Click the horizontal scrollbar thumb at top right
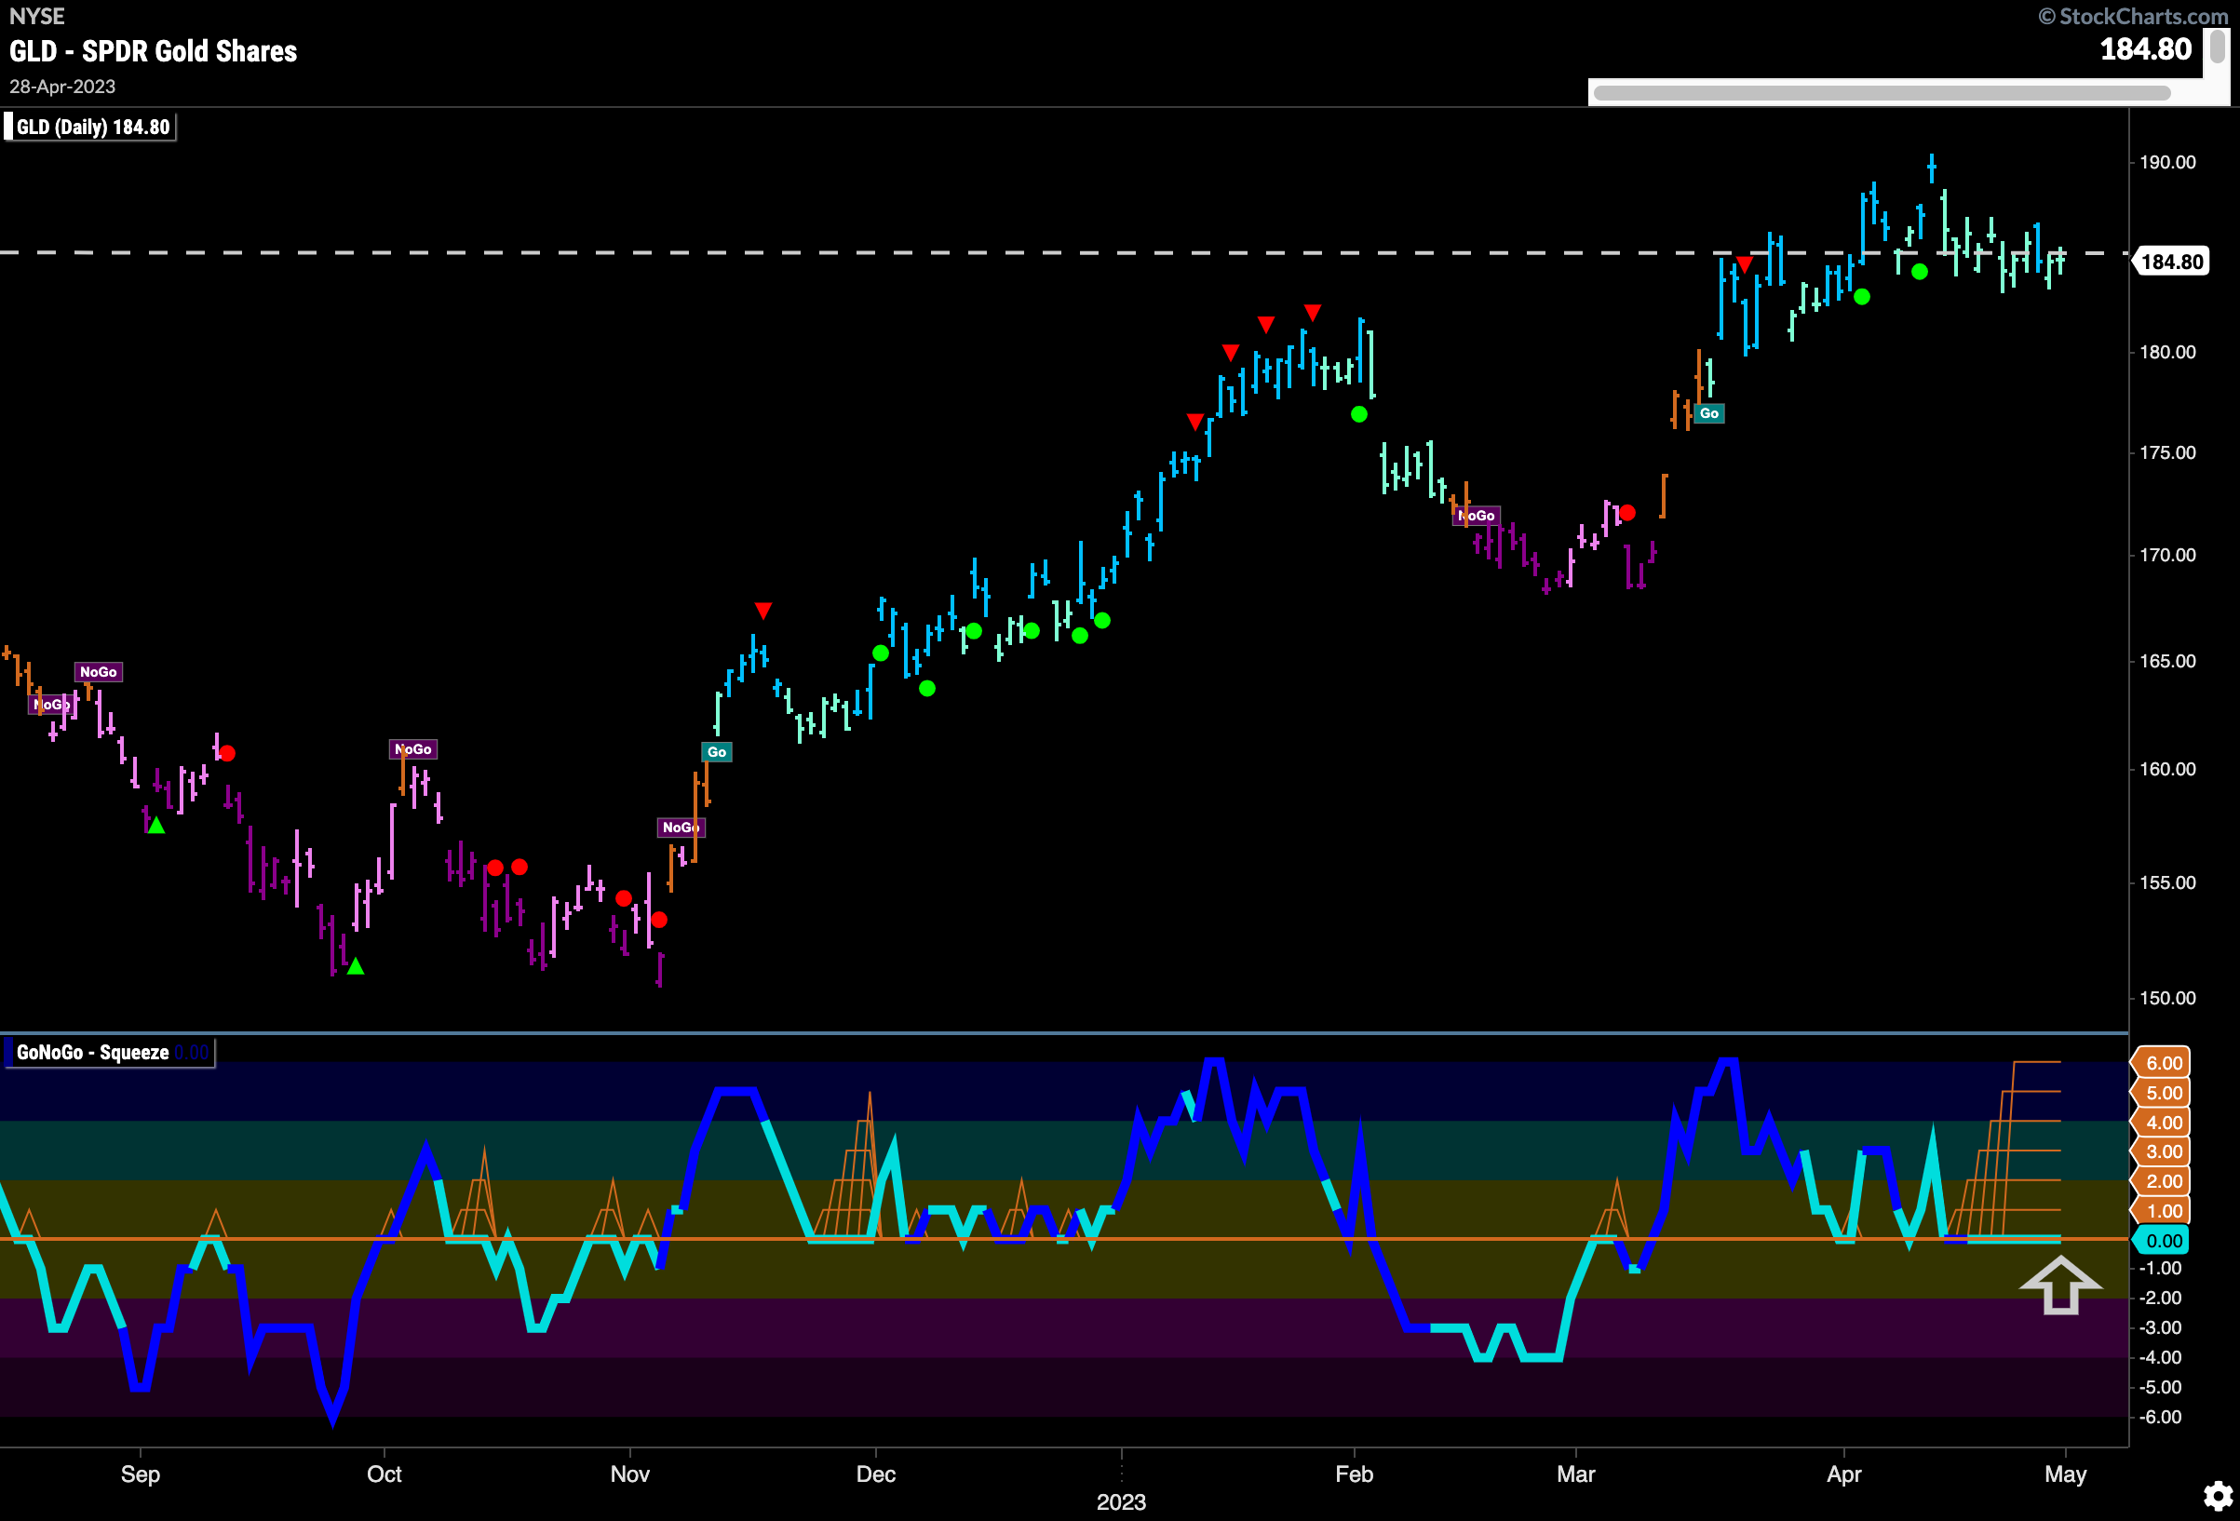The height and width of the screenshot is (1521, 2240). click(x=1882, y=92)
